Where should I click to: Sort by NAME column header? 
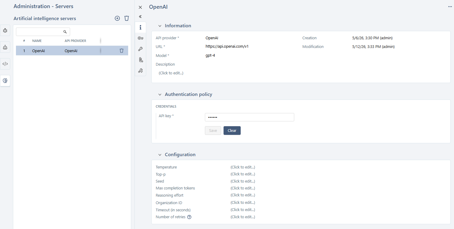37,41
